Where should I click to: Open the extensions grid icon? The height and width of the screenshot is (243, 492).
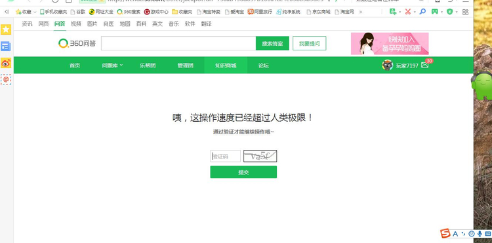point(465,12)
